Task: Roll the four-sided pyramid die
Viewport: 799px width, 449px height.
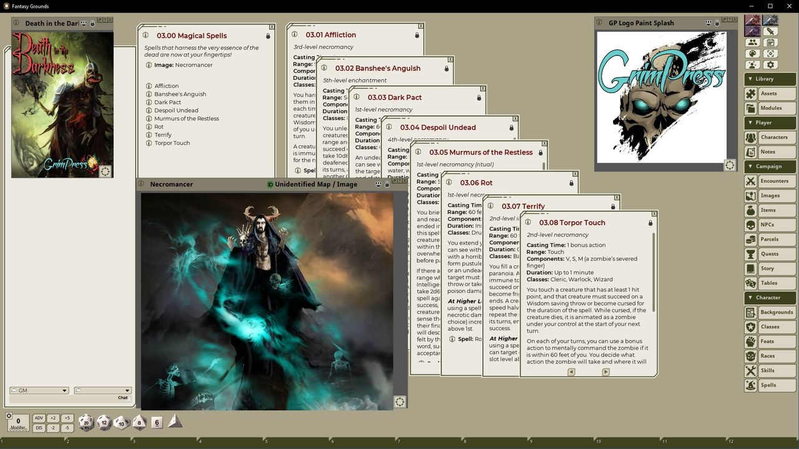Action: [174, 422]
